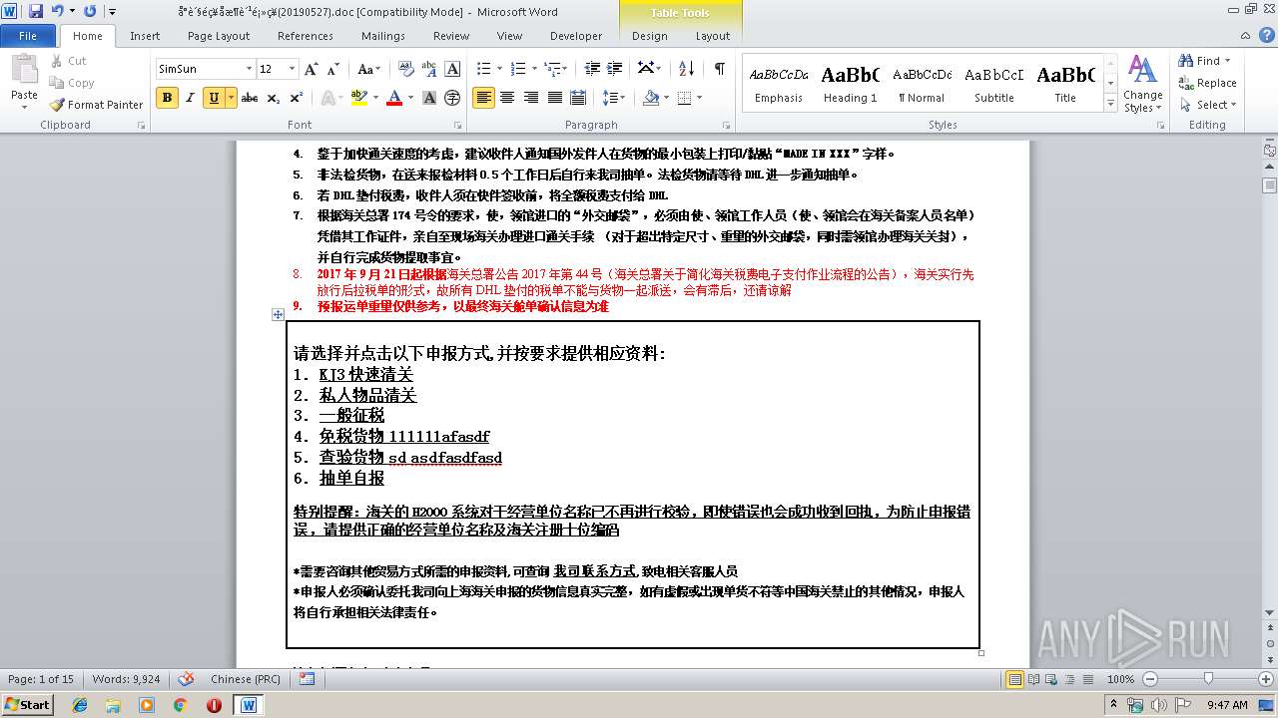Open the Bullets list dropdown arrow
The height and width of the screenshot is (718, 1278).
(x=499, y=69)
